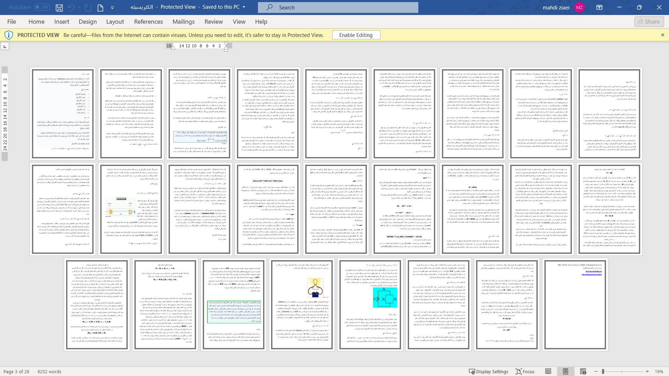The height and width of the screenshot is (376, 669).
Task: Toggle the AutoSave switch
Action: (x=42, y=7)
